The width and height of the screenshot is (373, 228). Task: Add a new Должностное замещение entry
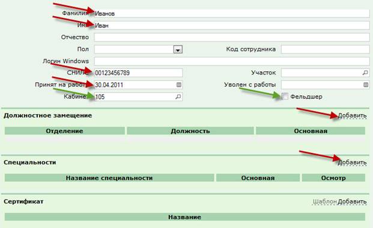coord(352,116)
